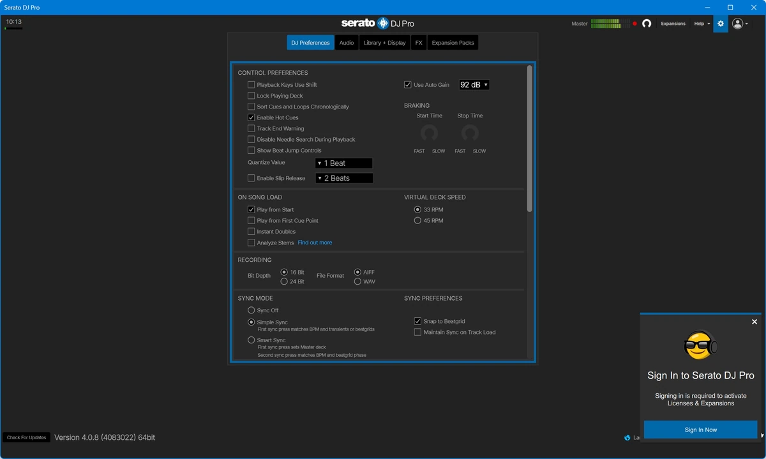Viewport: 766px width, 459px height.
Task: Click the Serato DJ Pro logo
Action: click(378, 23)
